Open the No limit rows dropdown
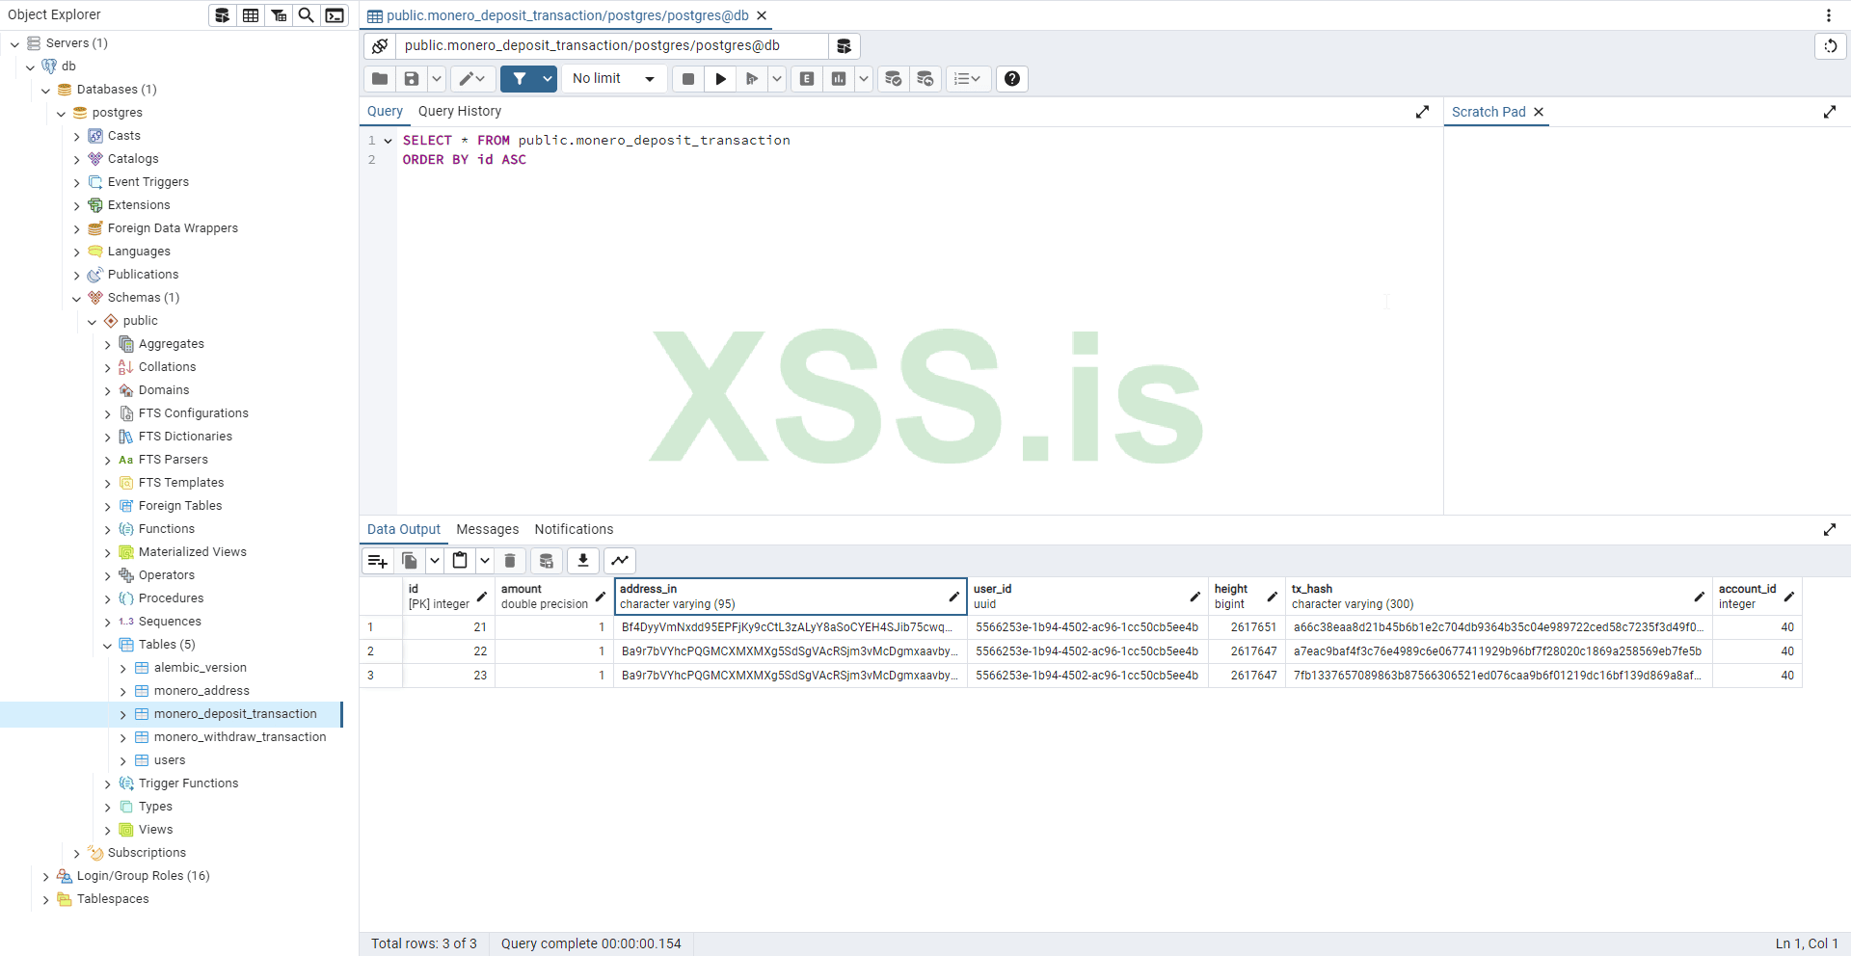 coord(613,79)
